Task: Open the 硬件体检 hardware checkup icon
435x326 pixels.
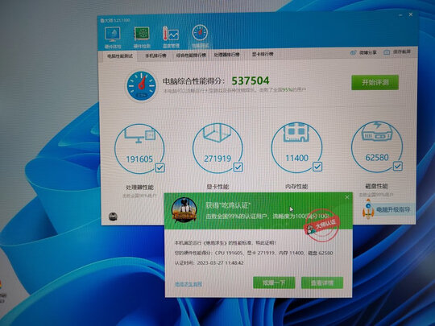Action: 112,35
